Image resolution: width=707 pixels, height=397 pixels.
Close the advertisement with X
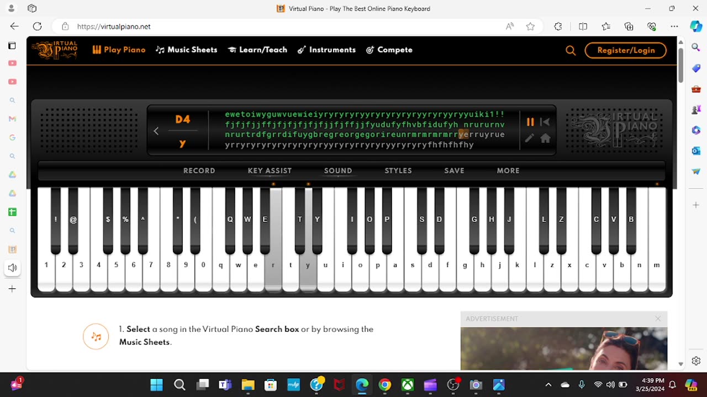(x=658, y=319)
